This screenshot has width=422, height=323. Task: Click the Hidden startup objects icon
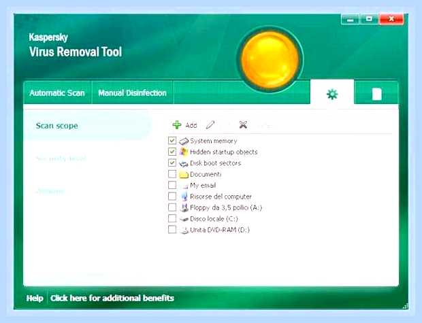click(184, 152)
